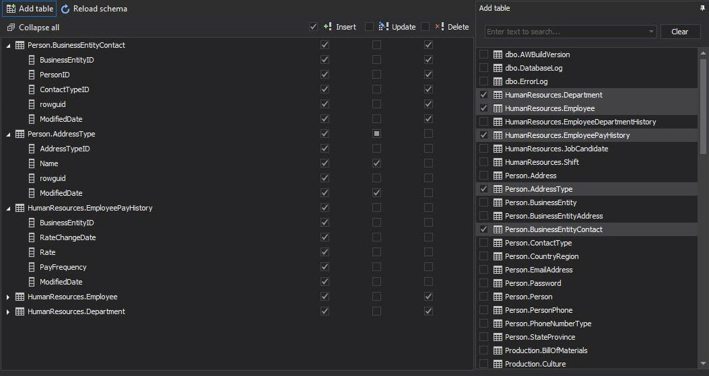
Task: Click Reload schema button
Action: 94,9
